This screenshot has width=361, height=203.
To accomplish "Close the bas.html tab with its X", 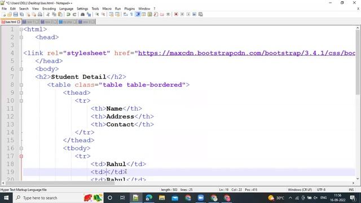I will (19, 22).
